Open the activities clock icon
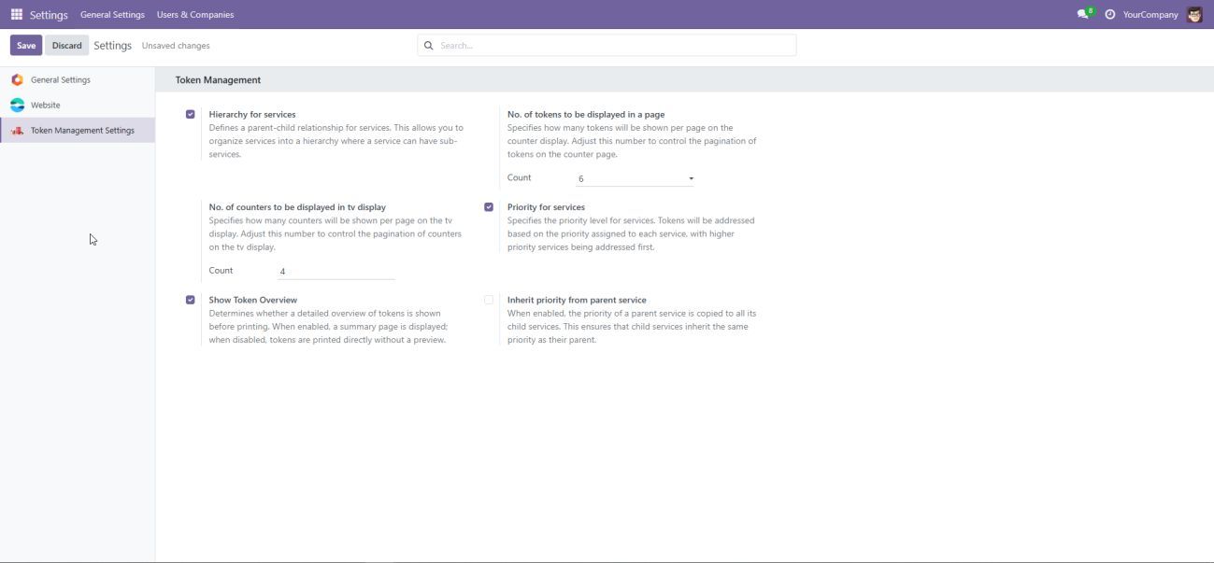Image resolution: width=1214 pixels, height=563 pixels. (x=1110, y=14)
